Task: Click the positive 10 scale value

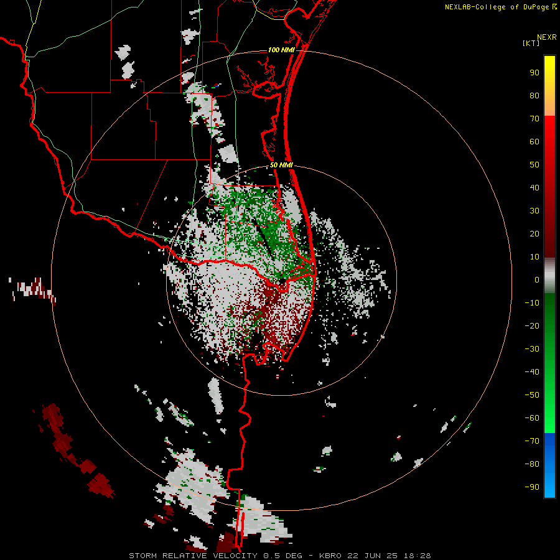Action: click(x=534, y=257)
